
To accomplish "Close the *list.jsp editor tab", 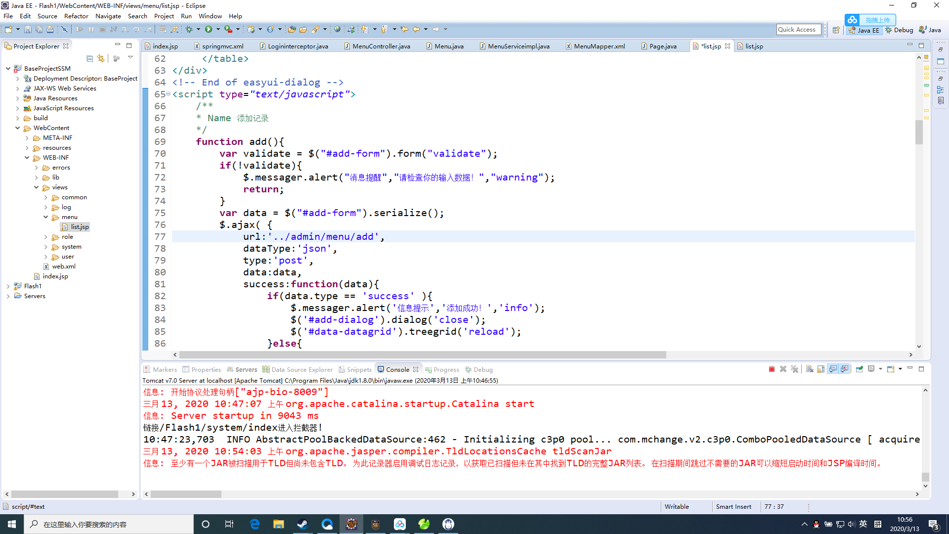I will [728, 46].
